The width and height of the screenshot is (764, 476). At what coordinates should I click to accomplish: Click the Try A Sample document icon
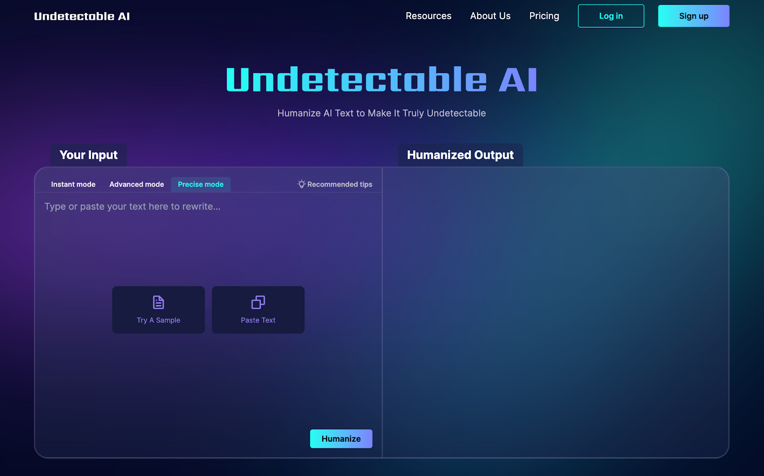pos(158,301)
